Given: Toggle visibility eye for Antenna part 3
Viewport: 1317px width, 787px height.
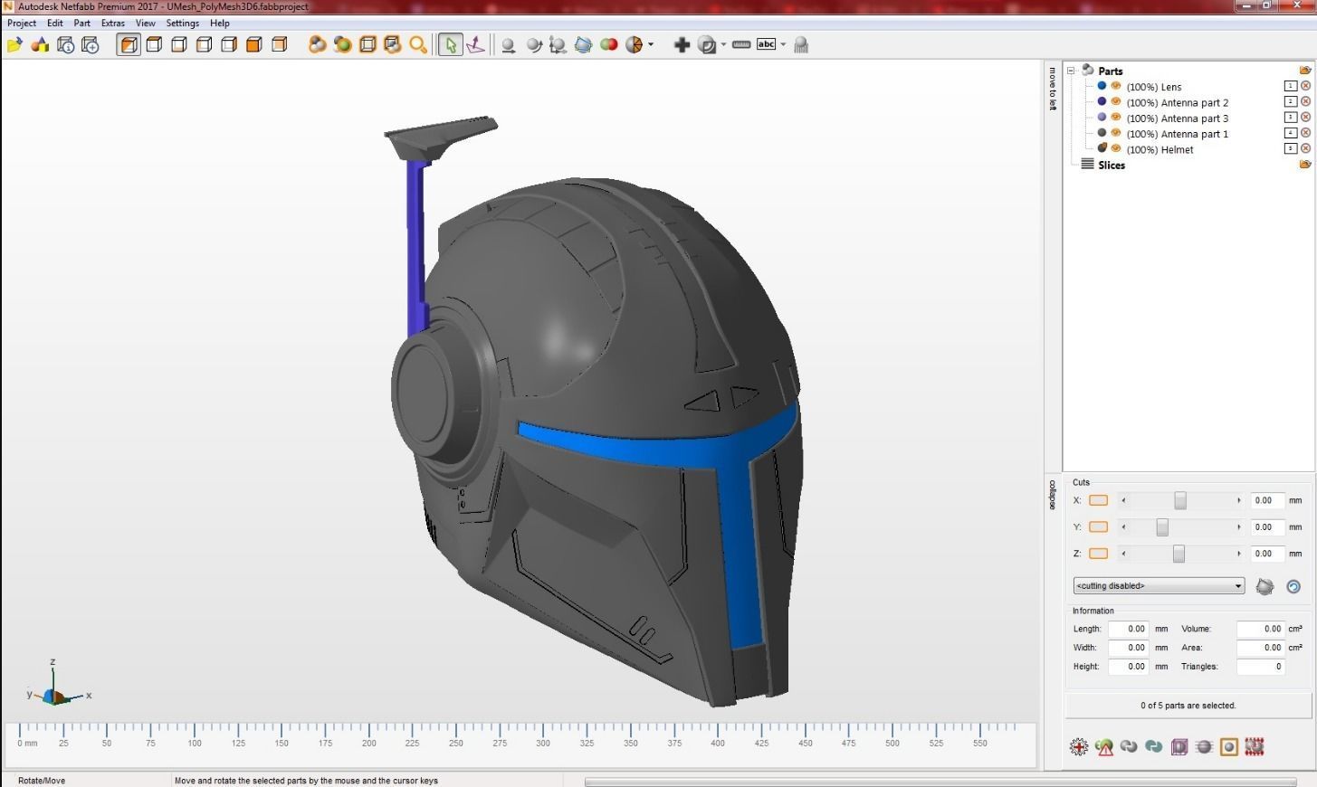Looking at the screenshot, I should [x=1116, y=117].
